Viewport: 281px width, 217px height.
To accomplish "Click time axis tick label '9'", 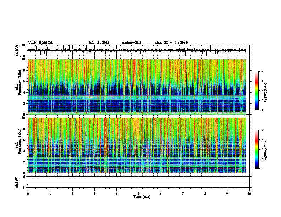I will (x=227, y=194).
